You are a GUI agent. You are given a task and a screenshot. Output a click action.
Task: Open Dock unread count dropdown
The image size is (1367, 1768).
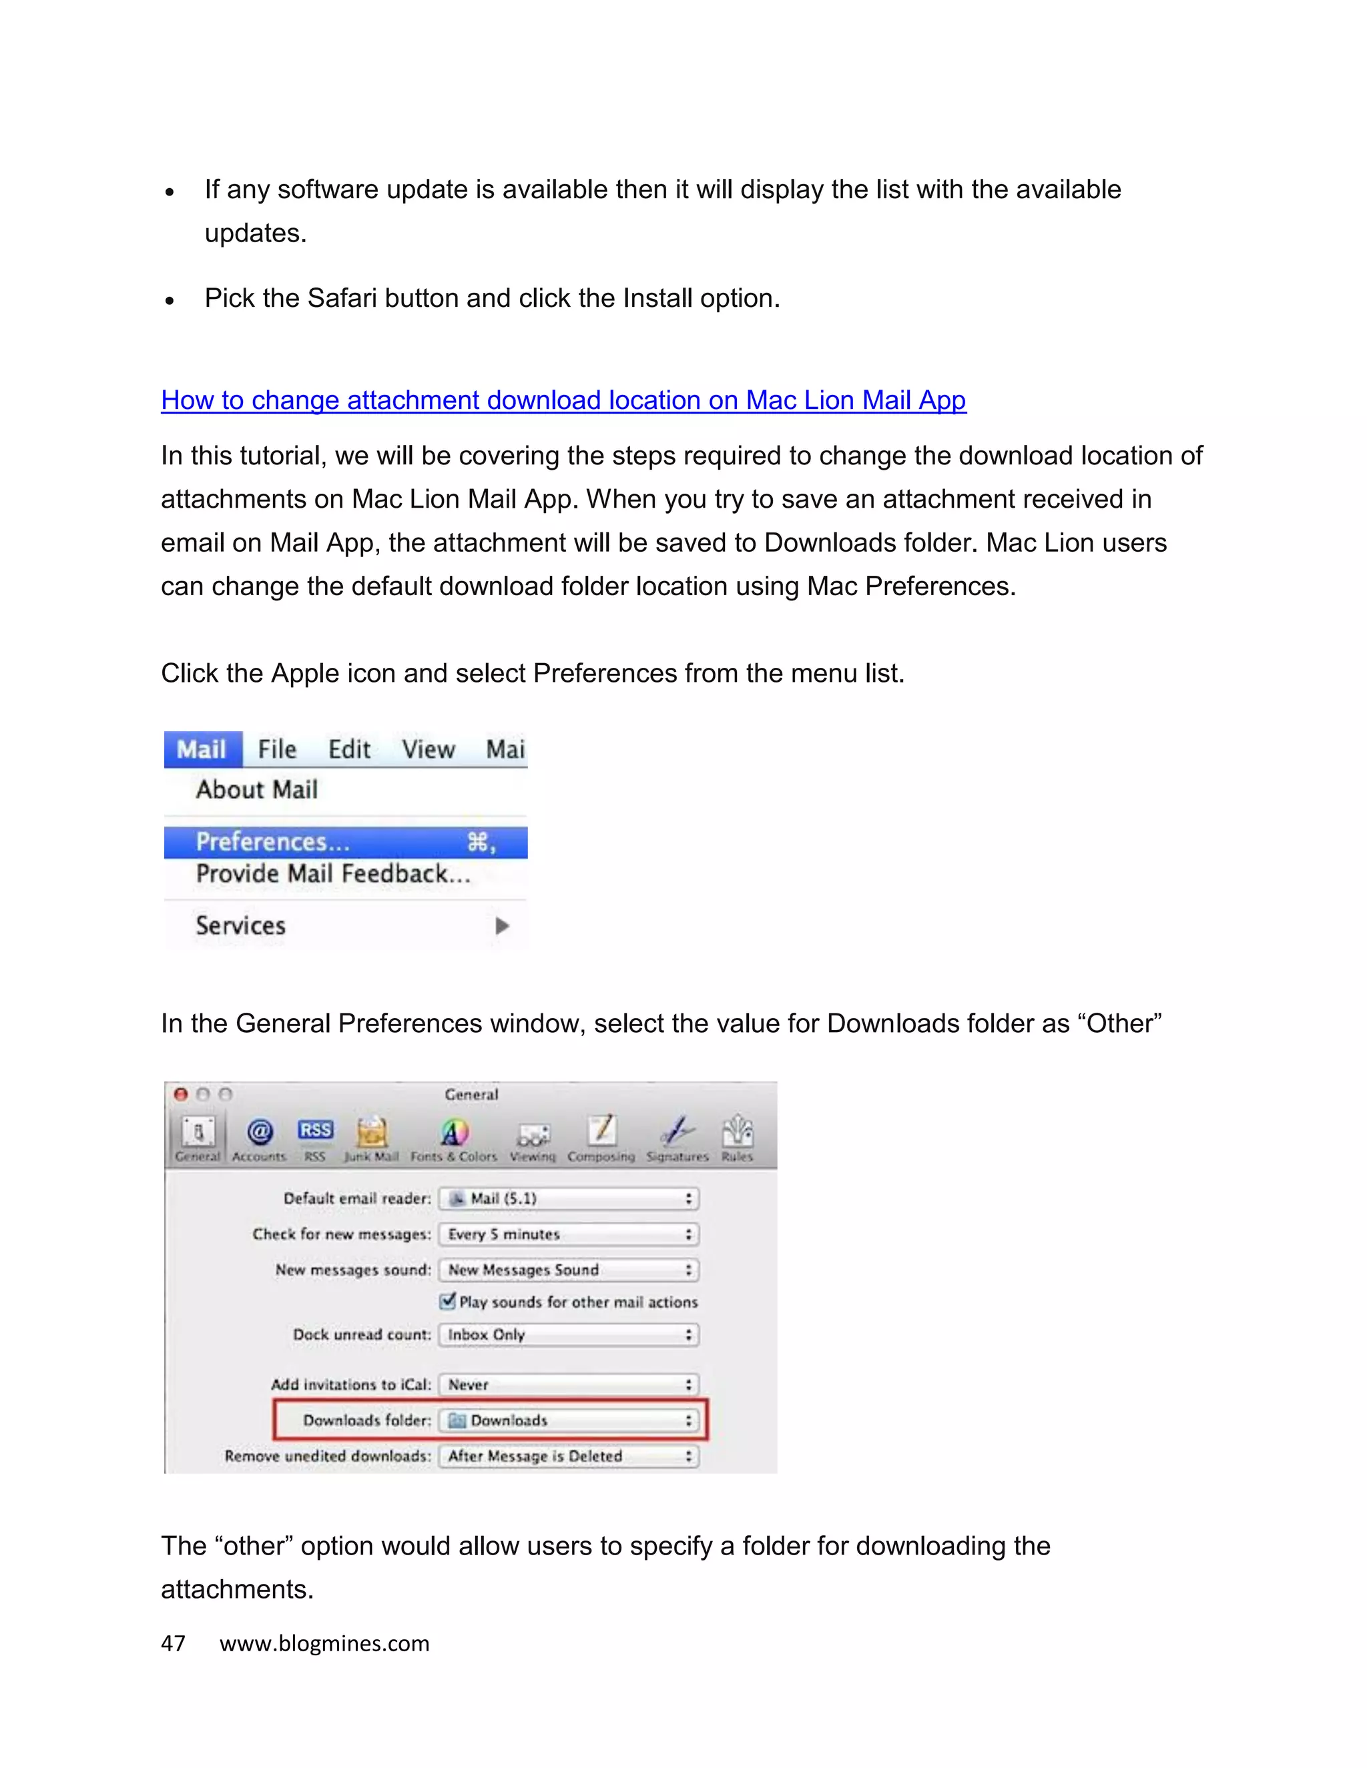tap(569, 1335)
